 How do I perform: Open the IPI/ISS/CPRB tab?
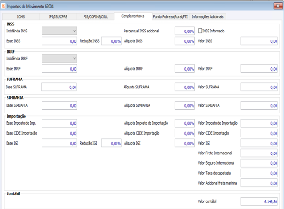pyautogui.click(x=58, y=17)
